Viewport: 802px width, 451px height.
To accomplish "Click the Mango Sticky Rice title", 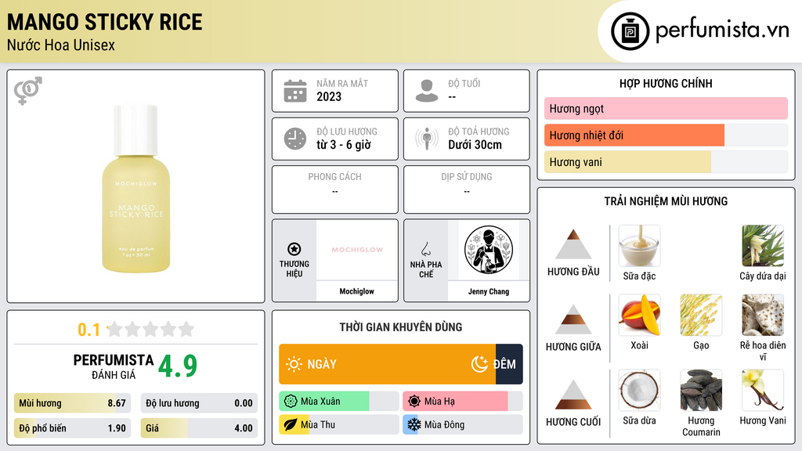I will pos(104,22).
